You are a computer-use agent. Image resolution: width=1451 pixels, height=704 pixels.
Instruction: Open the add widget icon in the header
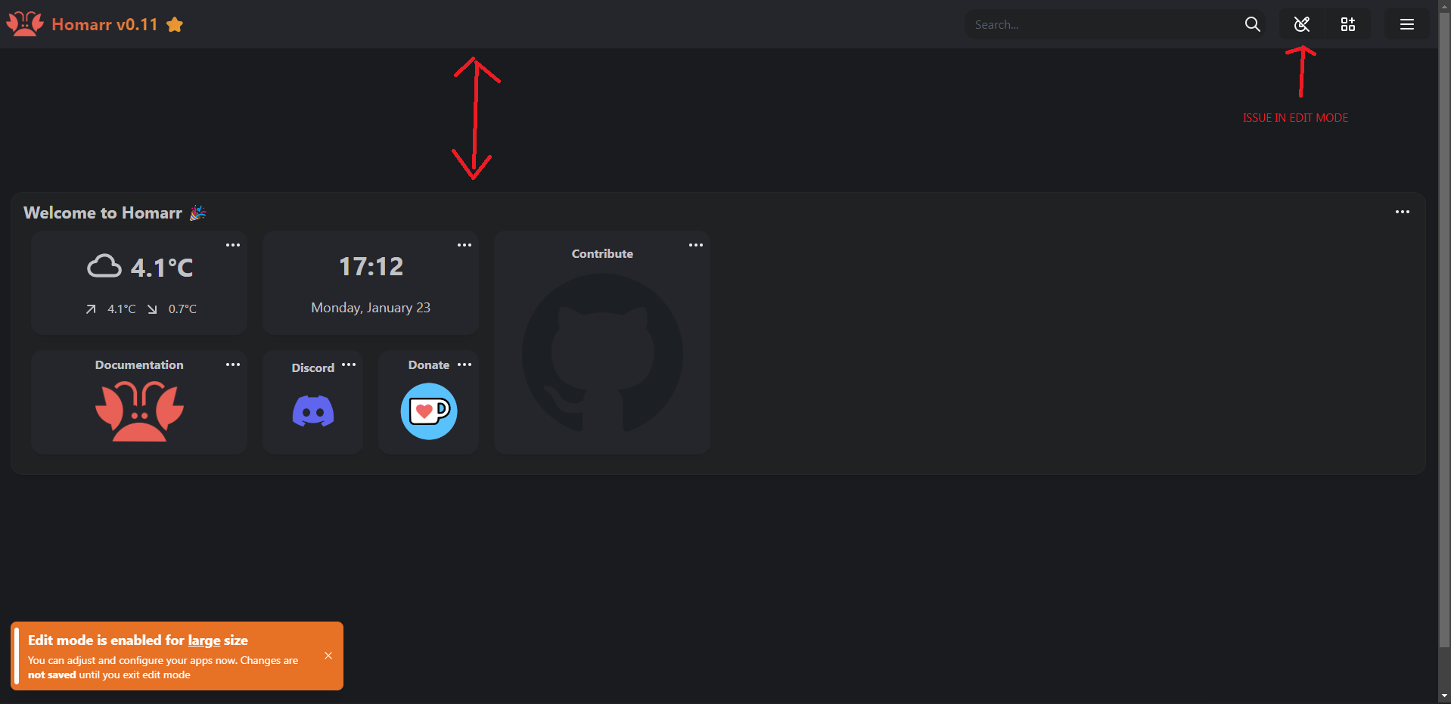tap(1347, 23)
